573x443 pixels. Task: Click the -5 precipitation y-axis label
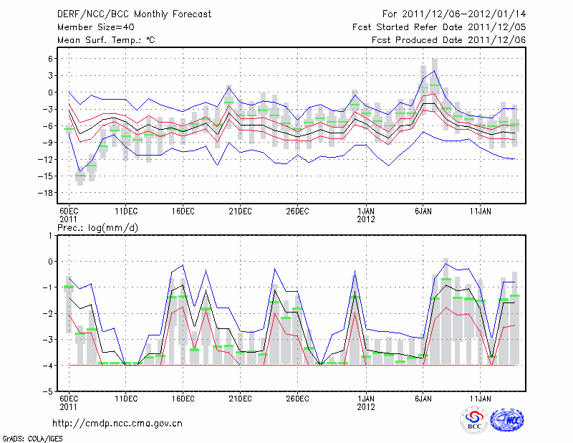pos(49,392)
